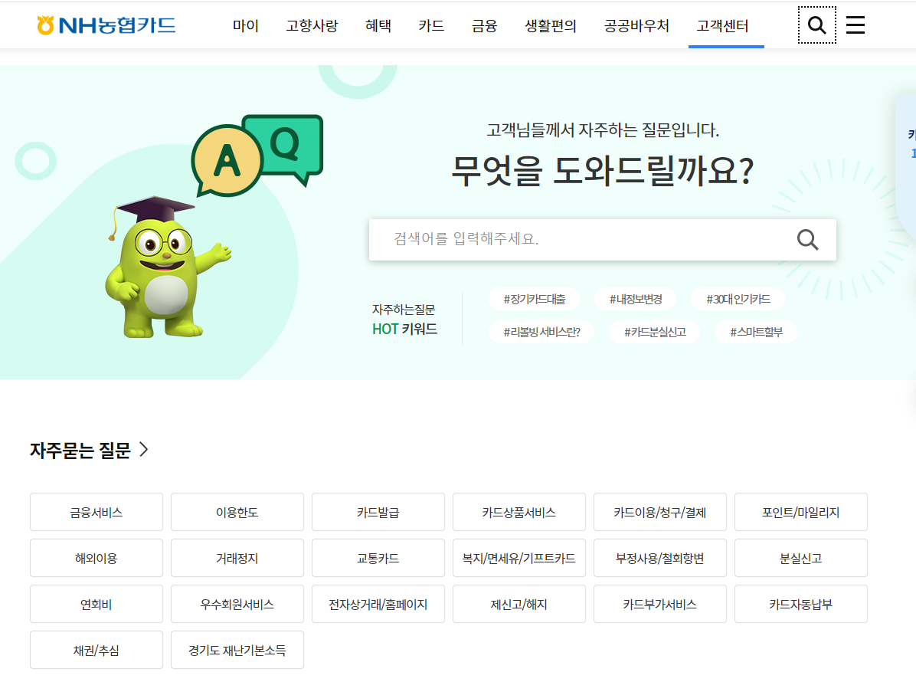Open the 고향사랑 menu
The width and height of the screenshot is (916, 682).
[x=312, y=26]
